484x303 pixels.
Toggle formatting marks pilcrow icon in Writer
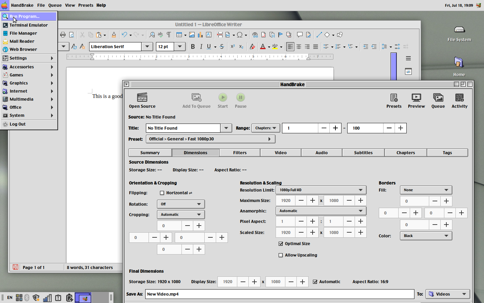169,35
